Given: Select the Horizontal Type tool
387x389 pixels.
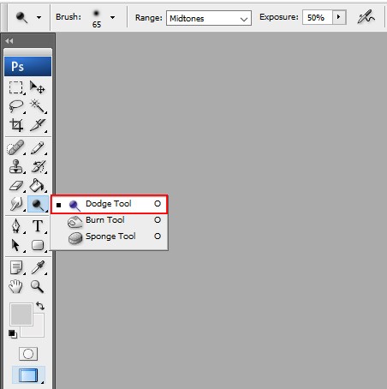Looking at the screenshot, I should [38, 226].
